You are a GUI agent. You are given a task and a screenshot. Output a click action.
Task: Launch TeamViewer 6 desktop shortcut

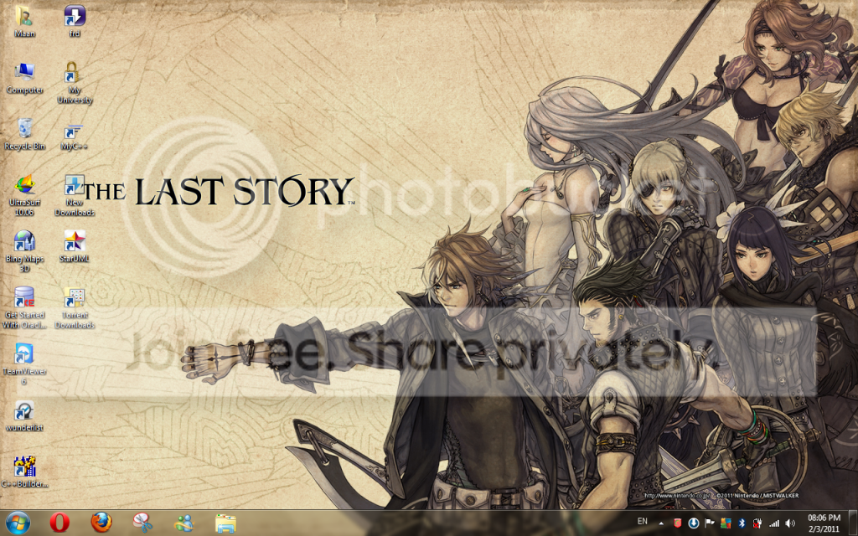pyautogui.click(x=24, y=363)
